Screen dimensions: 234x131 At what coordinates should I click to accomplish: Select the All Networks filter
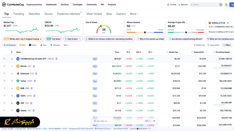point(10,45)
